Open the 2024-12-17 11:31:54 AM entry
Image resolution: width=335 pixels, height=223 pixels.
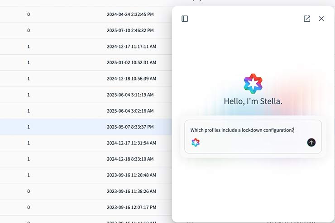point(131,143)
